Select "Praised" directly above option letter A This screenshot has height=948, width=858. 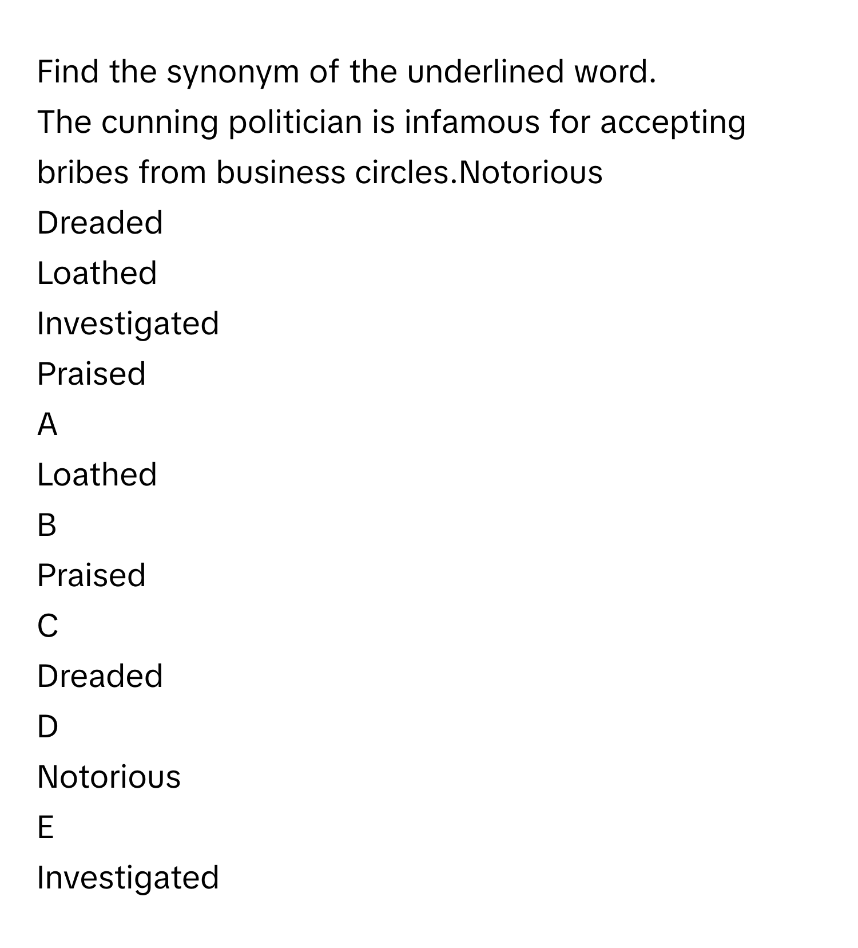click(91, 374)
